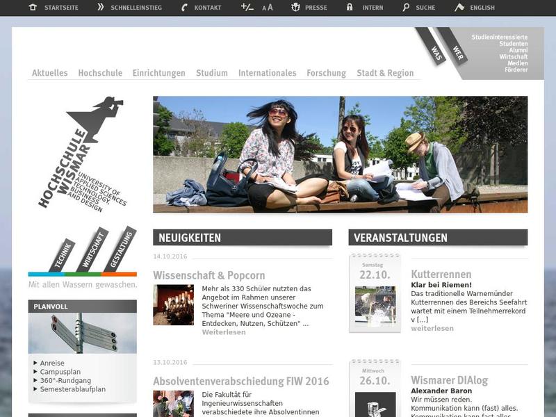Click the Schnelleinstieg double-chevron icon
Image resolution: width=556 pixels, height=417 pixels.
(101, 7)
